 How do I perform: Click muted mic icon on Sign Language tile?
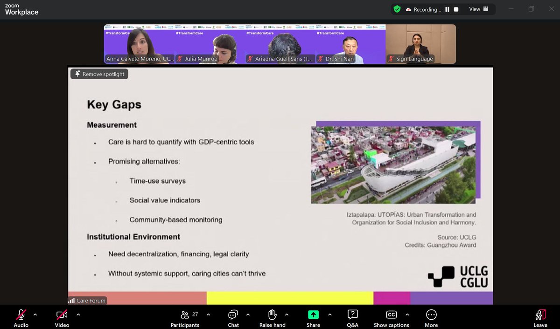391,59
